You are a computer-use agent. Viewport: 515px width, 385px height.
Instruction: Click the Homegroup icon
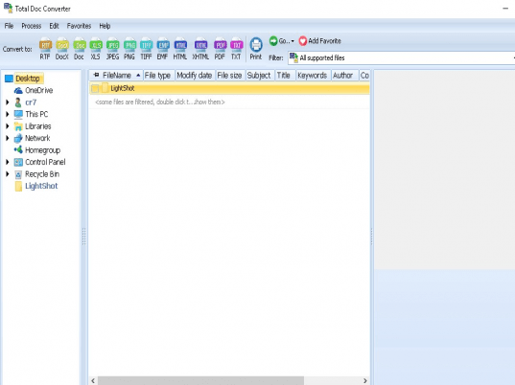click(x=18, y=150)
